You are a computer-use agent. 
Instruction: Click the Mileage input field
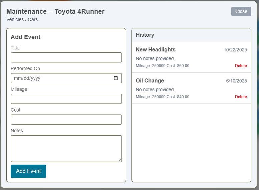[66, 99]
